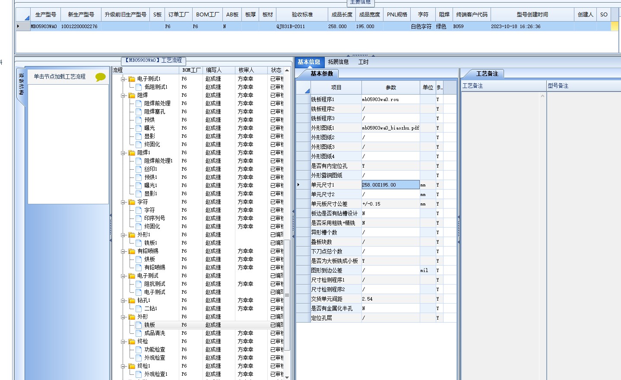
Task: Switch to the 拓展信息 tab
Action: coord(338,62)
